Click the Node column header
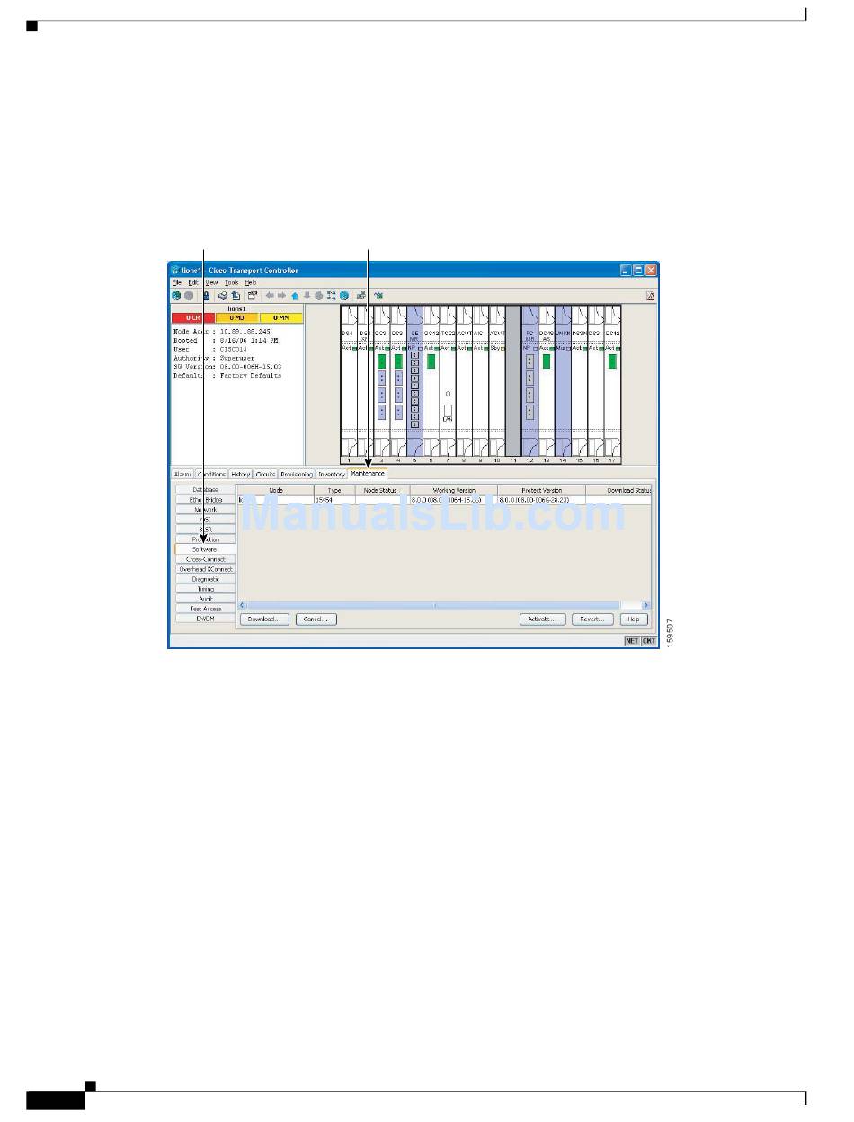The height and width of the screenshot is (1122, 854). (275, 491)
